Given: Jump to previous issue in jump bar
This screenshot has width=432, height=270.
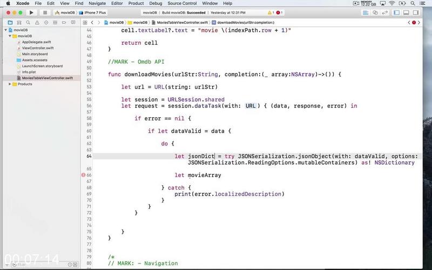Looking at the screenshot, I should tap(409, 23).
